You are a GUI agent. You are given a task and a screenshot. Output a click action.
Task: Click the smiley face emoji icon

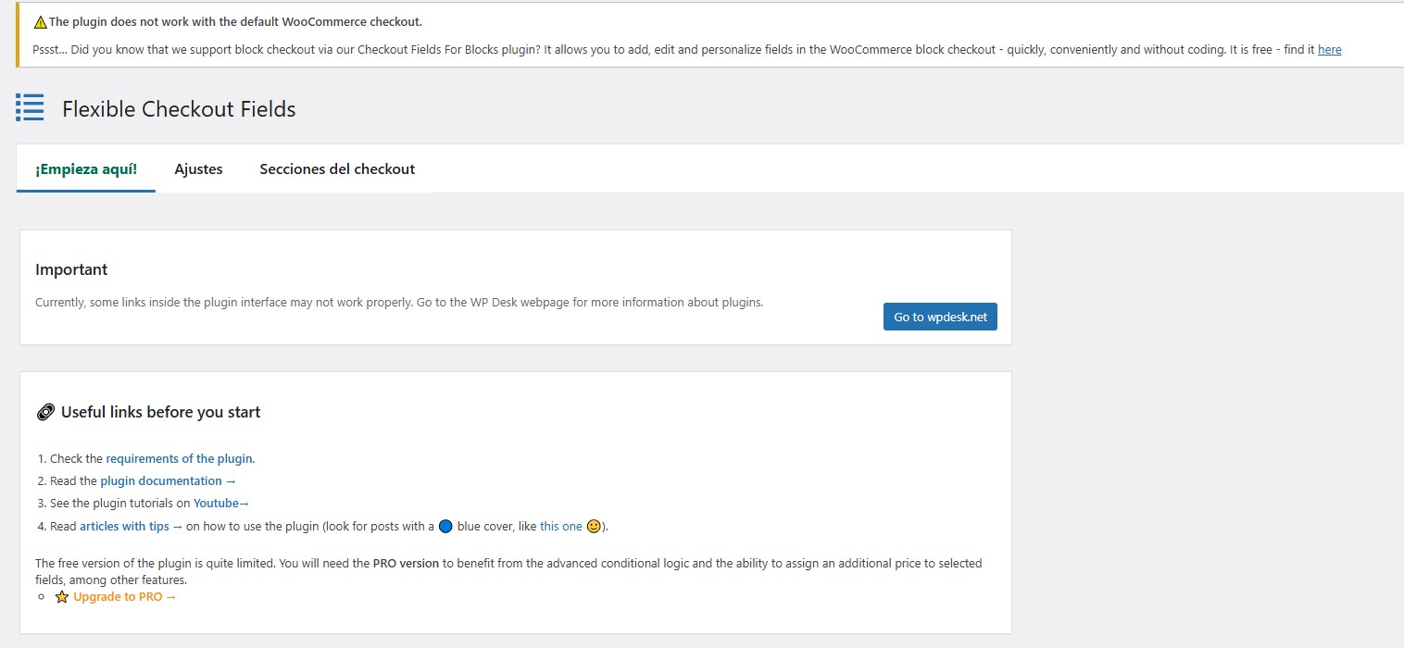click(x=594, y=527)
